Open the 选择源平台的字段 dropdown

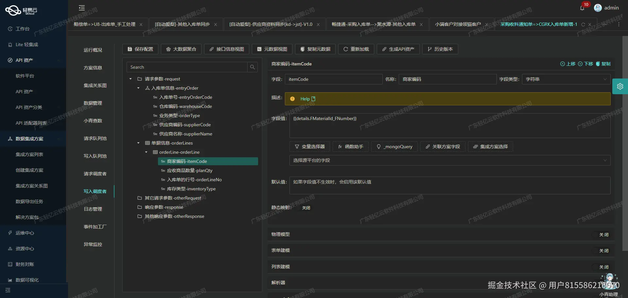tap(449, 160)
